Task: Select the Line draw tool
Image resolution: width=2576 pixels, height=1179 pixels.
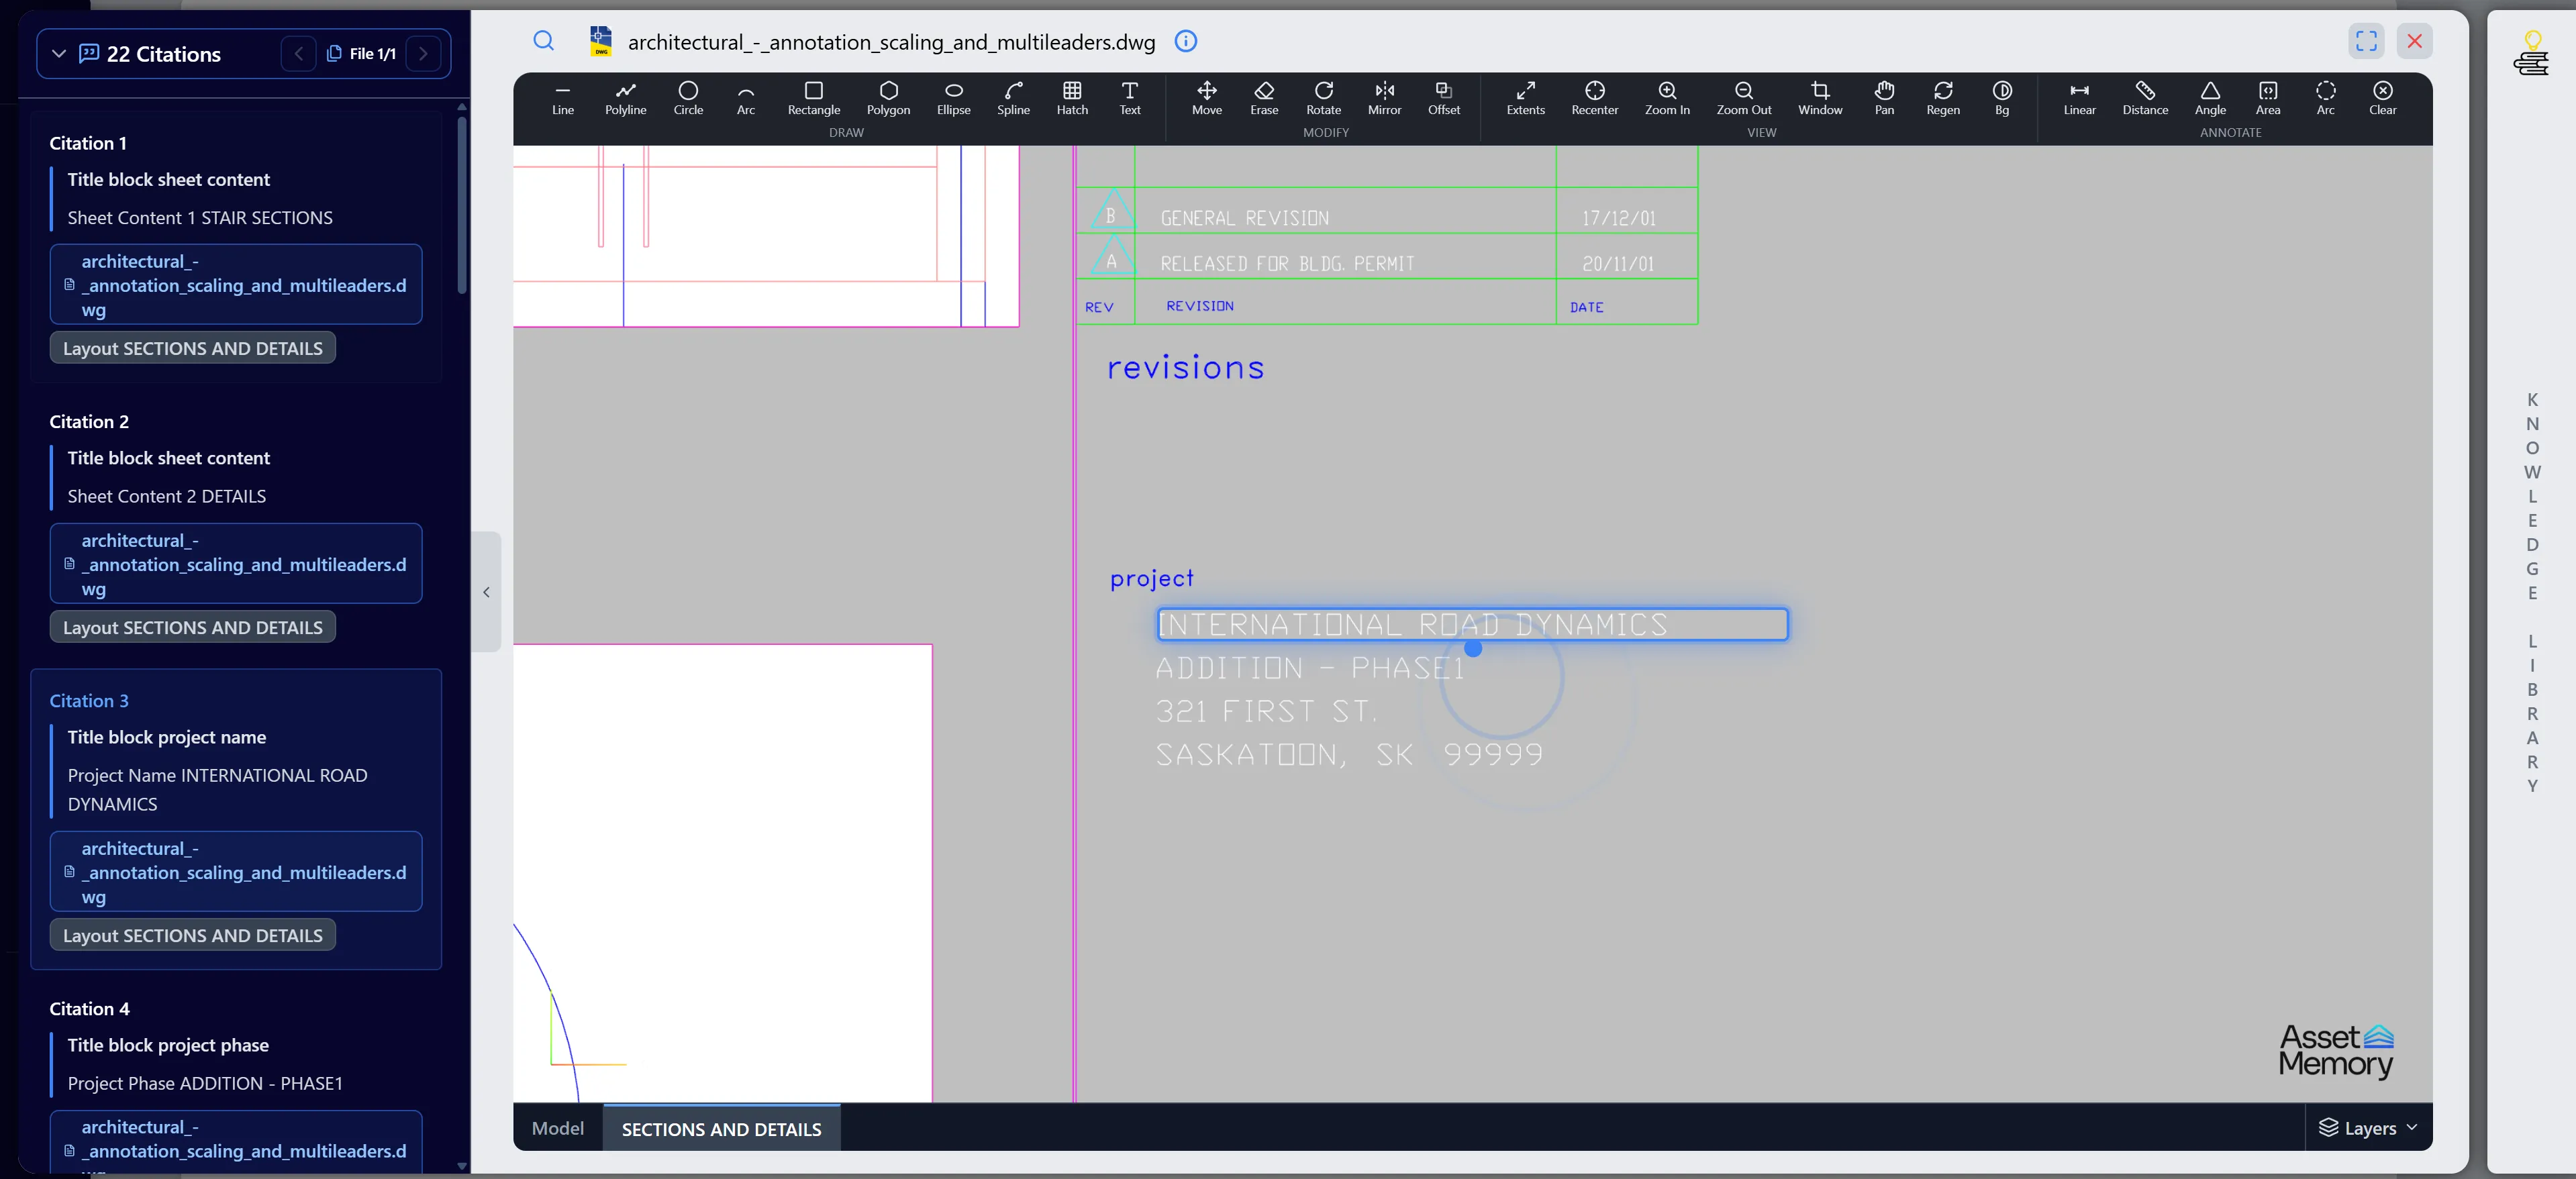Action: click(563, 98)
